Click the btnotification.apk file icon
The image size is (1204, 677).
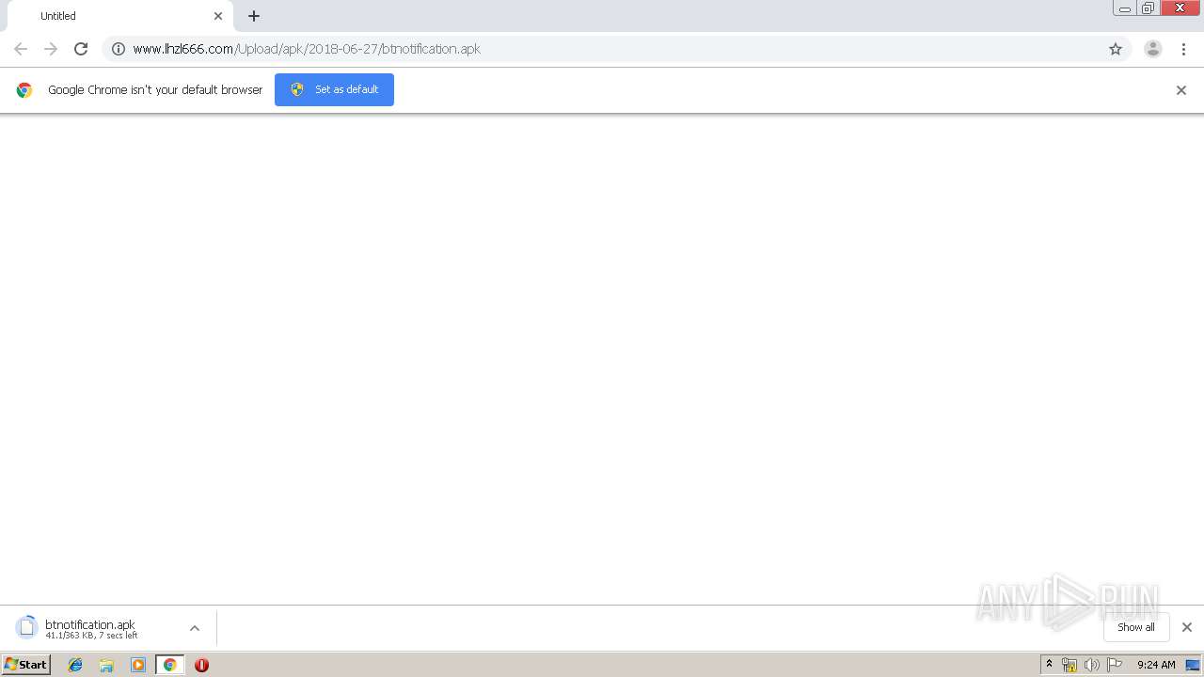27,627
